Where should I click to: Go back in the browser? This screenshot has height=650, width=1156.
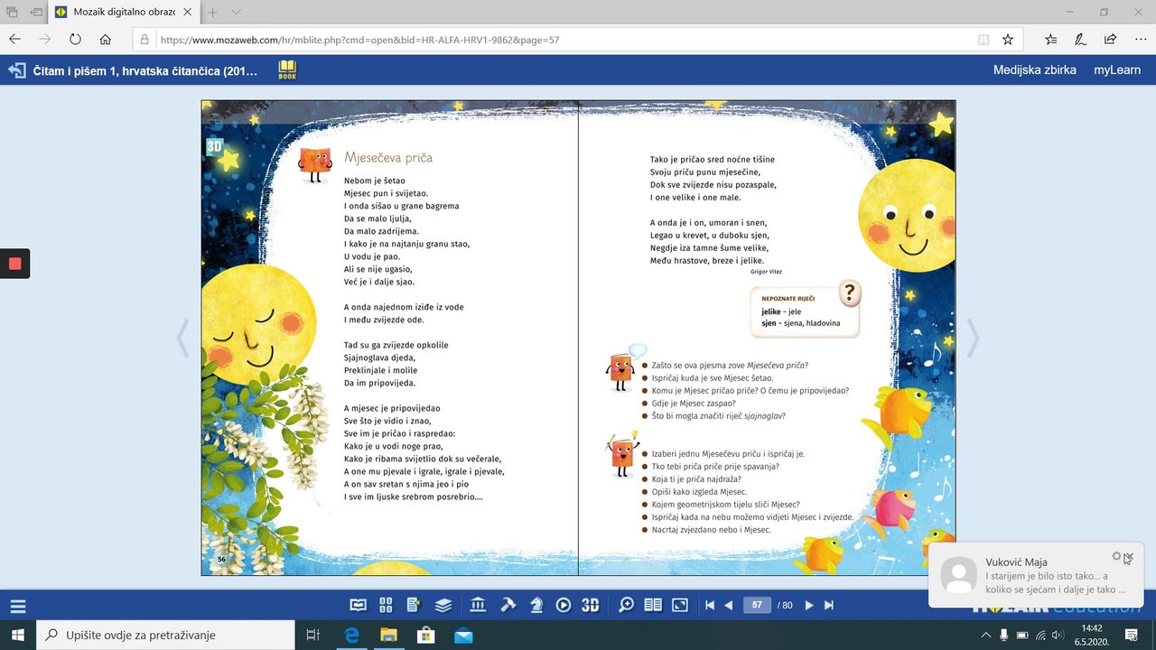(x=14, y=40)
